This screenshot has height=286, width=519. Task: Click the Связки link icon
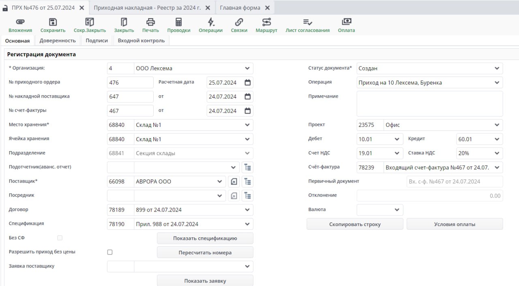(239, 22)
